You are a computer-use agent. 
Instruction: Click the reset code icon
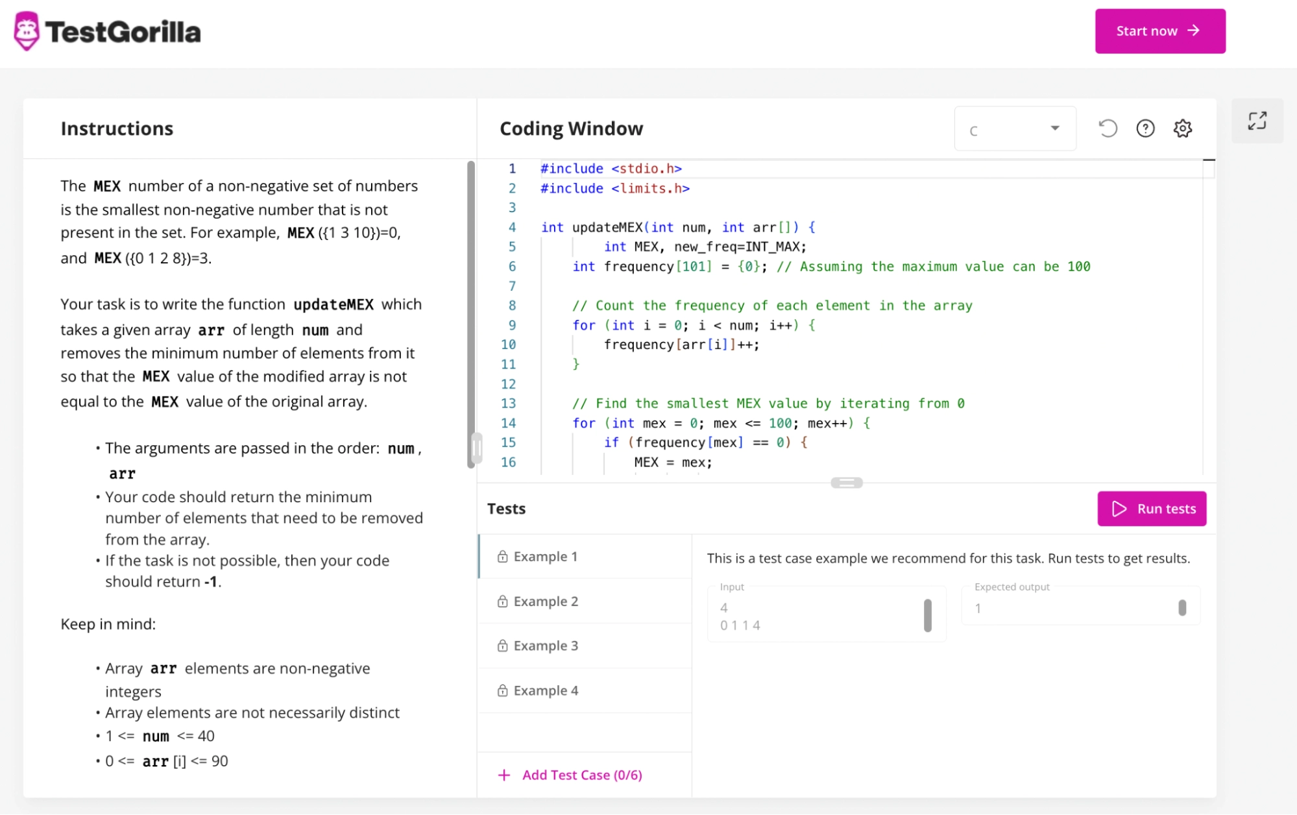coord(1108,128)
